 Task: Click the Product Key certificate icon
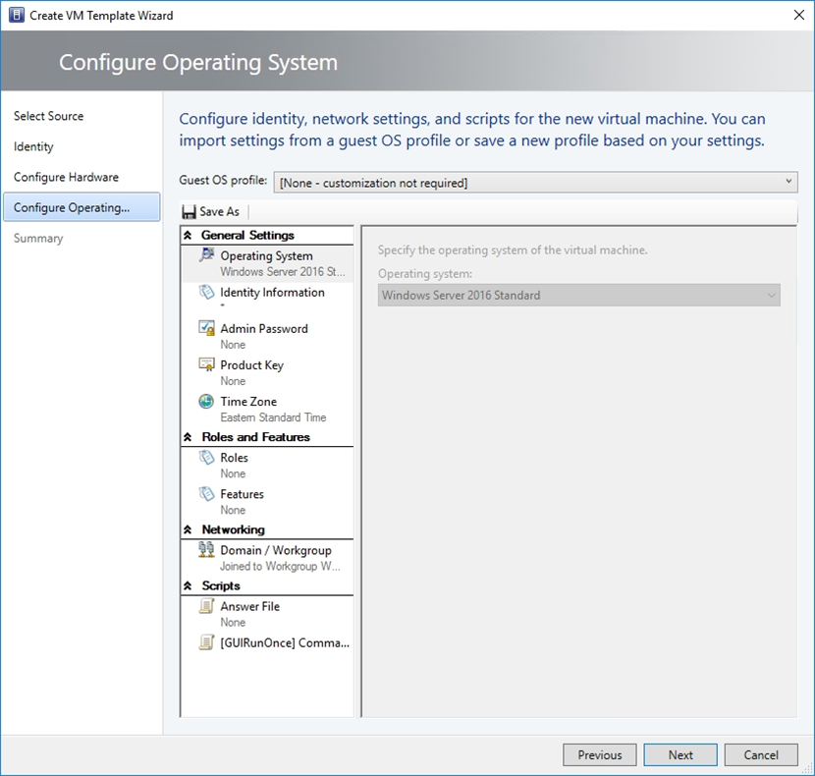coord(206,364)
